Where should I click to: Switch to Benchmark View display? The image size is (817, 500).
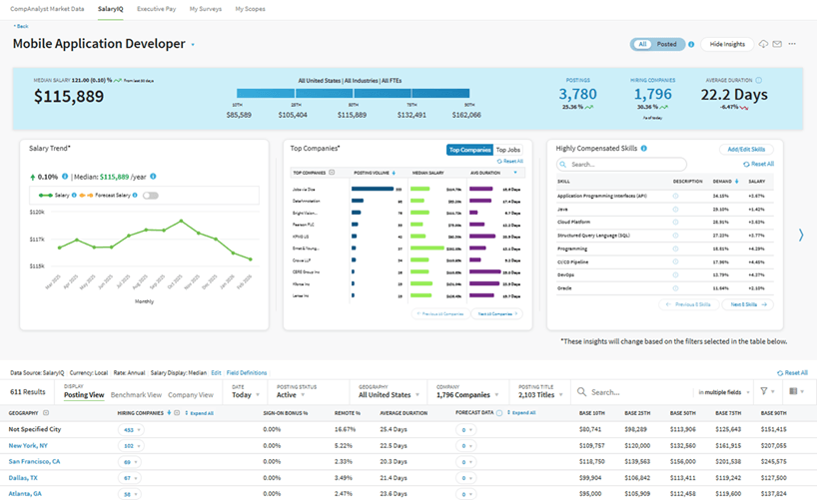136,395
